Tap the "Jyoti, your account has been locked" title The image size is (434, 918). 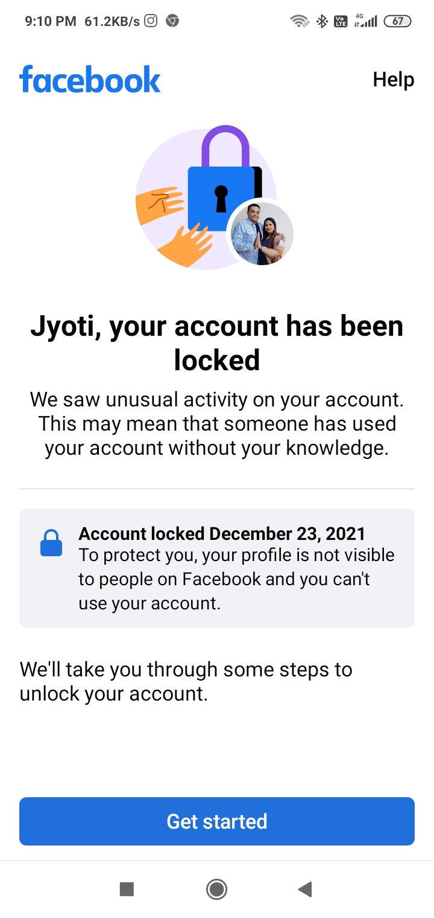click(x=217, y=342)
